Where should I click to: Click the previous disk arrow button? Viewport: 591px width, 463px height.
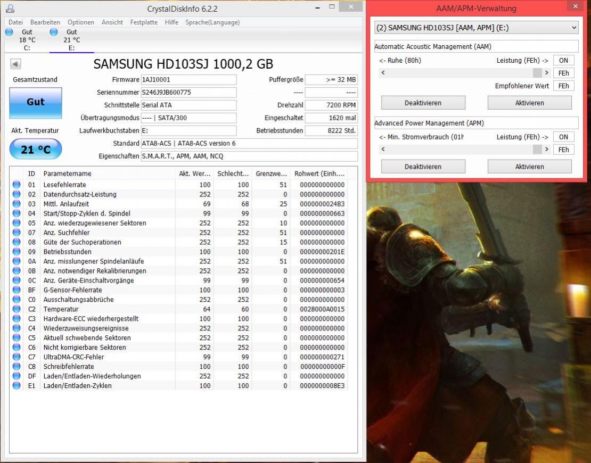click(15, 64)
